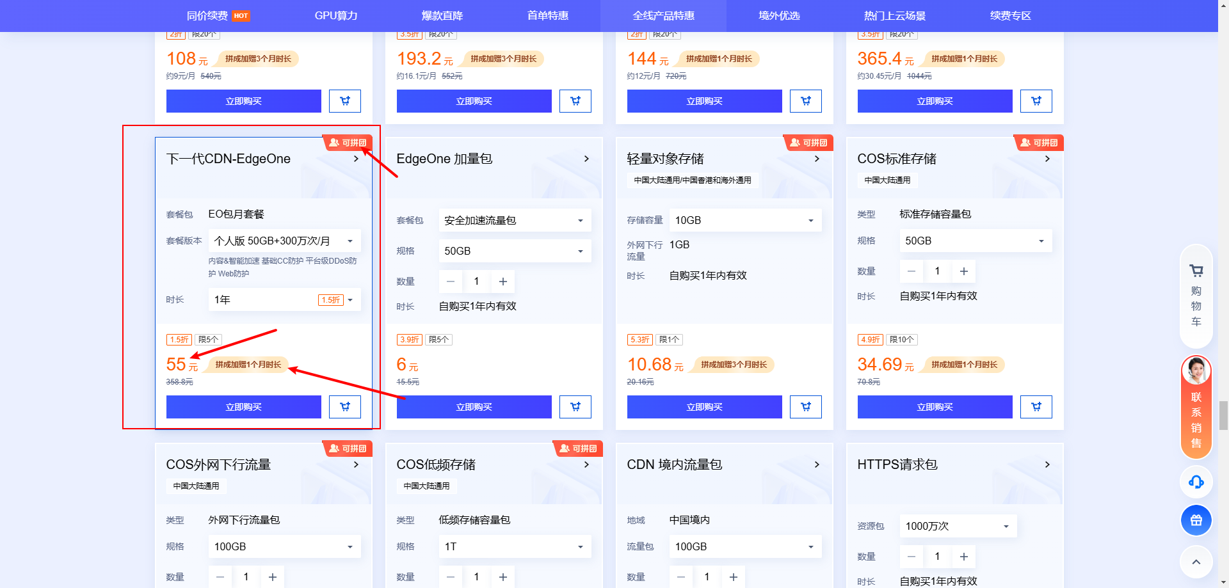Decrease quantity in the HTTPS请求包 card

click(912, 557)
